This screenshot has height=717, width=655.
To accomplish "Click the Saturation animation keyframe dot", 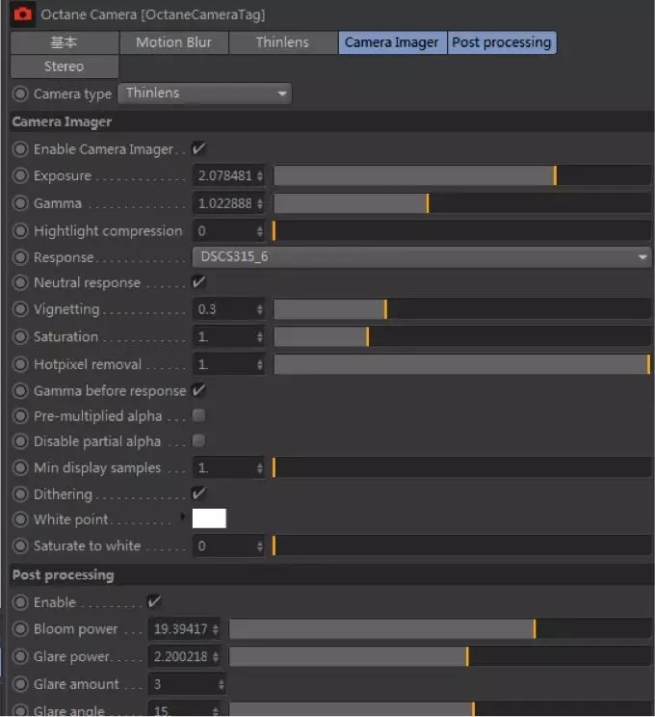I will (20, 337).
